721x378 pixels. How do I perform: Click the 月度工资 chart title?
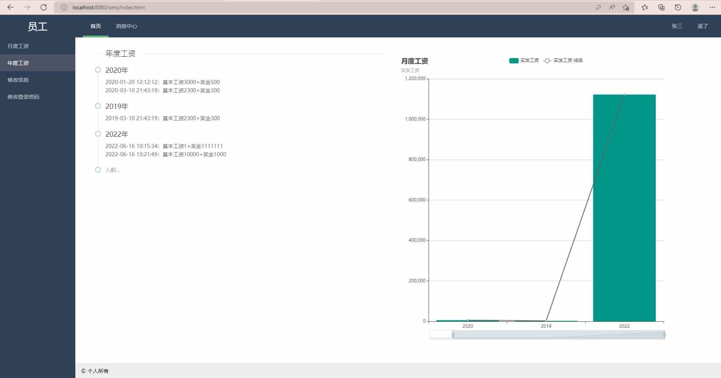point(415,61)
